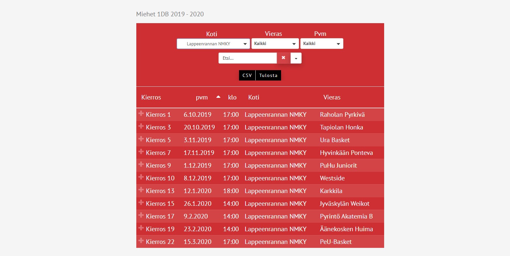Expand details for Kierros 15 row
510x256 pixels.
pyautogui.click(x=141, y=203)
